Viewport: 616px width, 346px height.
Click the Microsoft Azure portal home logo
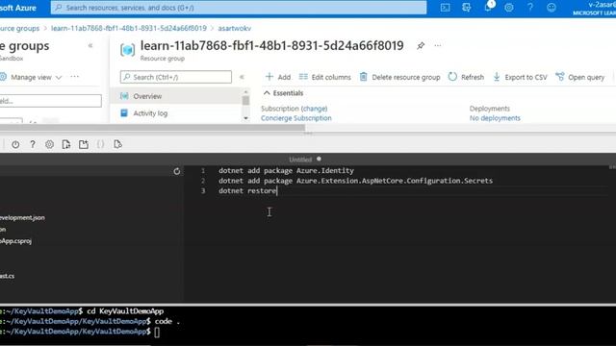17,8
